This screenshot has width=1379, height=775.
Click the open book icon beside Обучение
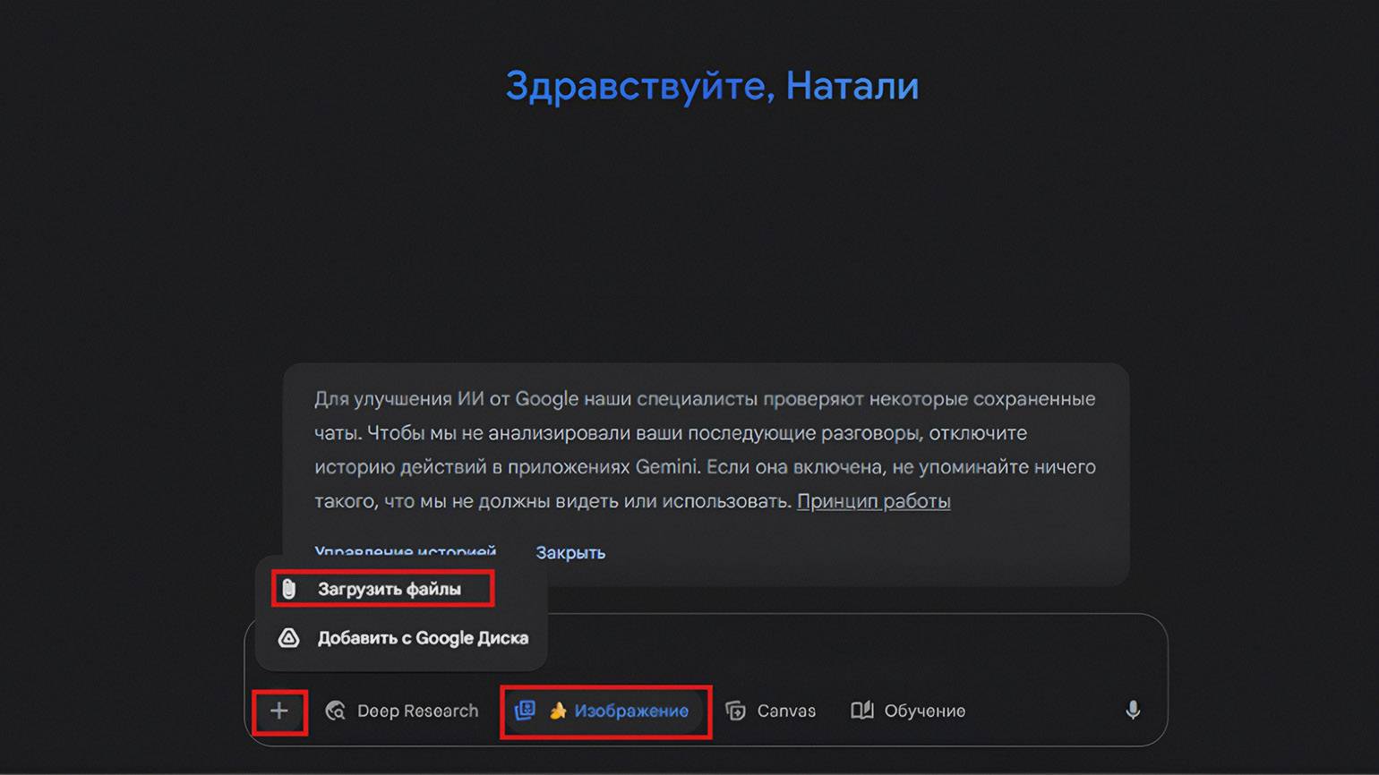[x=861, y=711]
